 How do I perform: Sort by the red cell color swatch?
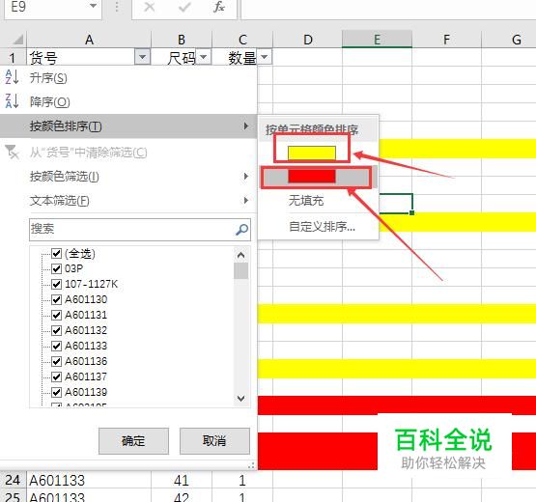click(x=312, y=177)
